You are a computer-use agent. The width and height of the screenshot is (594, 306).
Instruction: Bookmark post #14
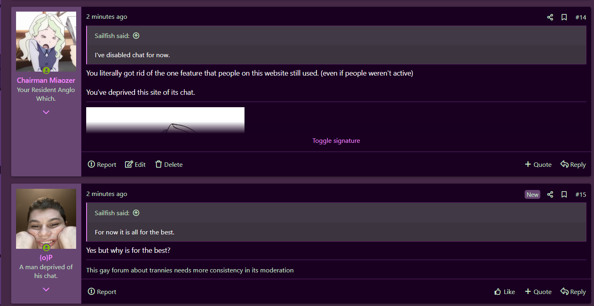(564, 17)
